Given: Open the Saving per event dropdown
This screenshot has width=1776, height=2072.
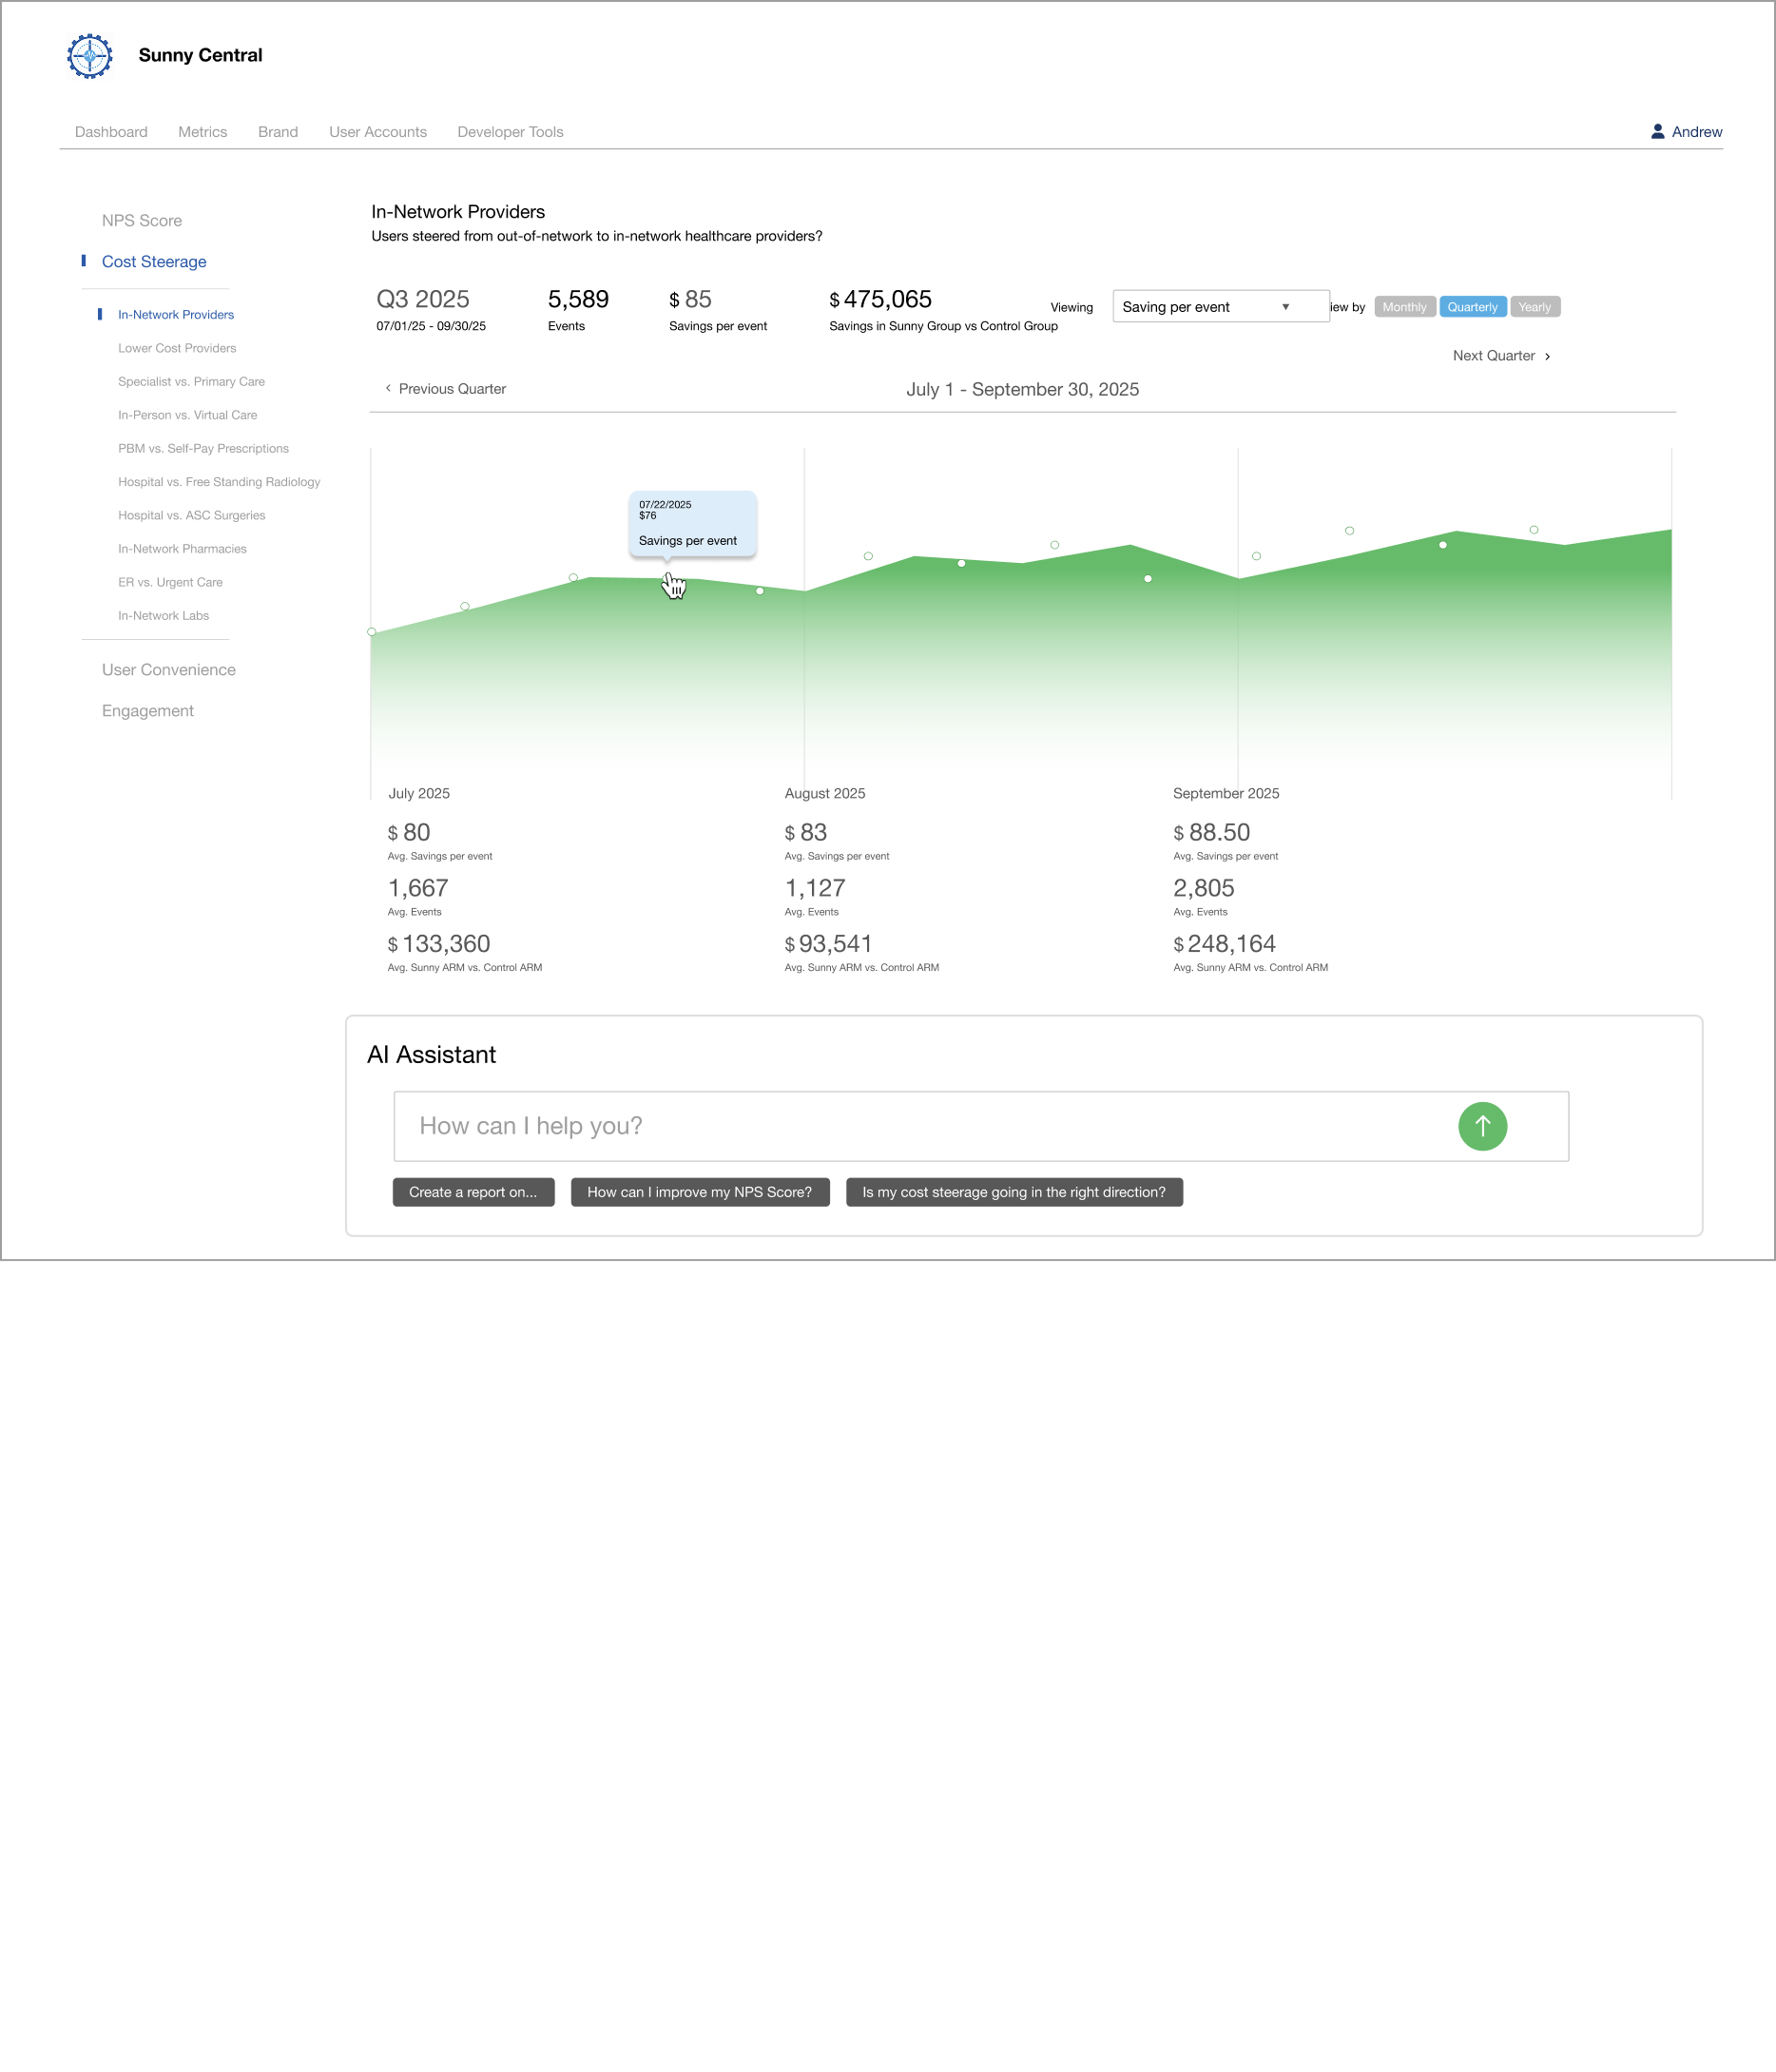Looking at the screenshot, I should [x=1220, y=307].
